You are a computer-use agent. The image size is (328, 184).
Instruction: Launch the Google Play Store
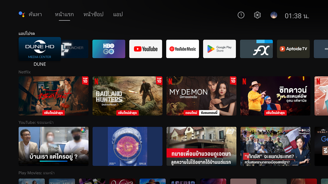pyautogui.click(x=219, y=49)
